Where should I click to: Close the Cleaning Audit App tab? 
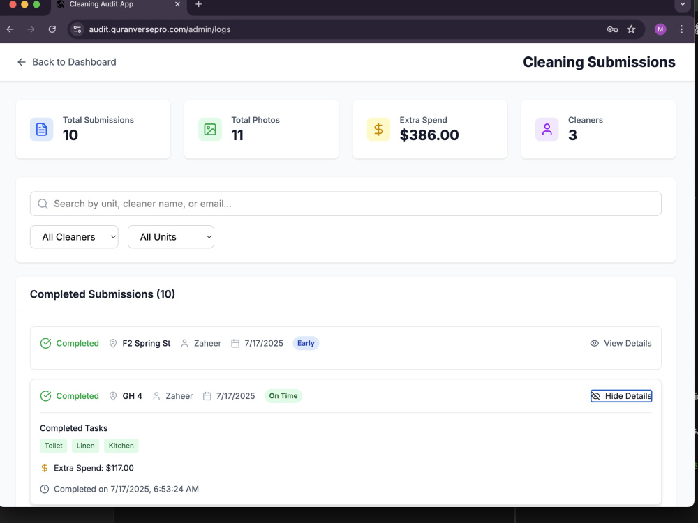tap(177, 4)
